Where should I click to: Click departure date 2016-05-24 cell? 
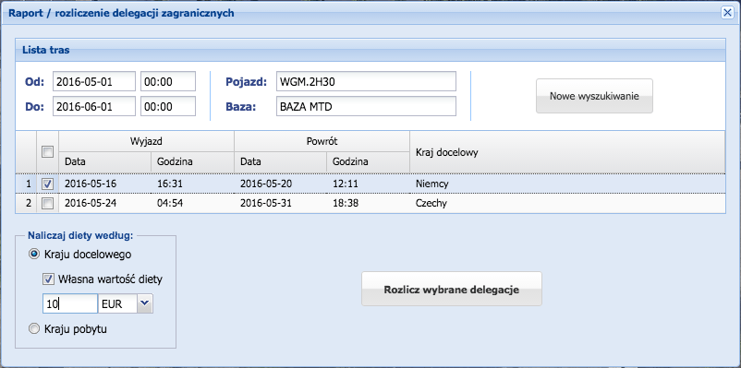[105, 203]
